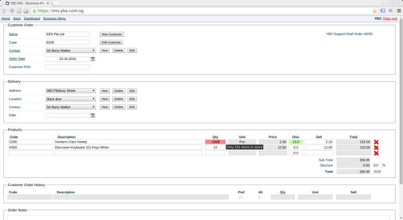
Task: Click the New Customer button
Action: tap(112, 34)
